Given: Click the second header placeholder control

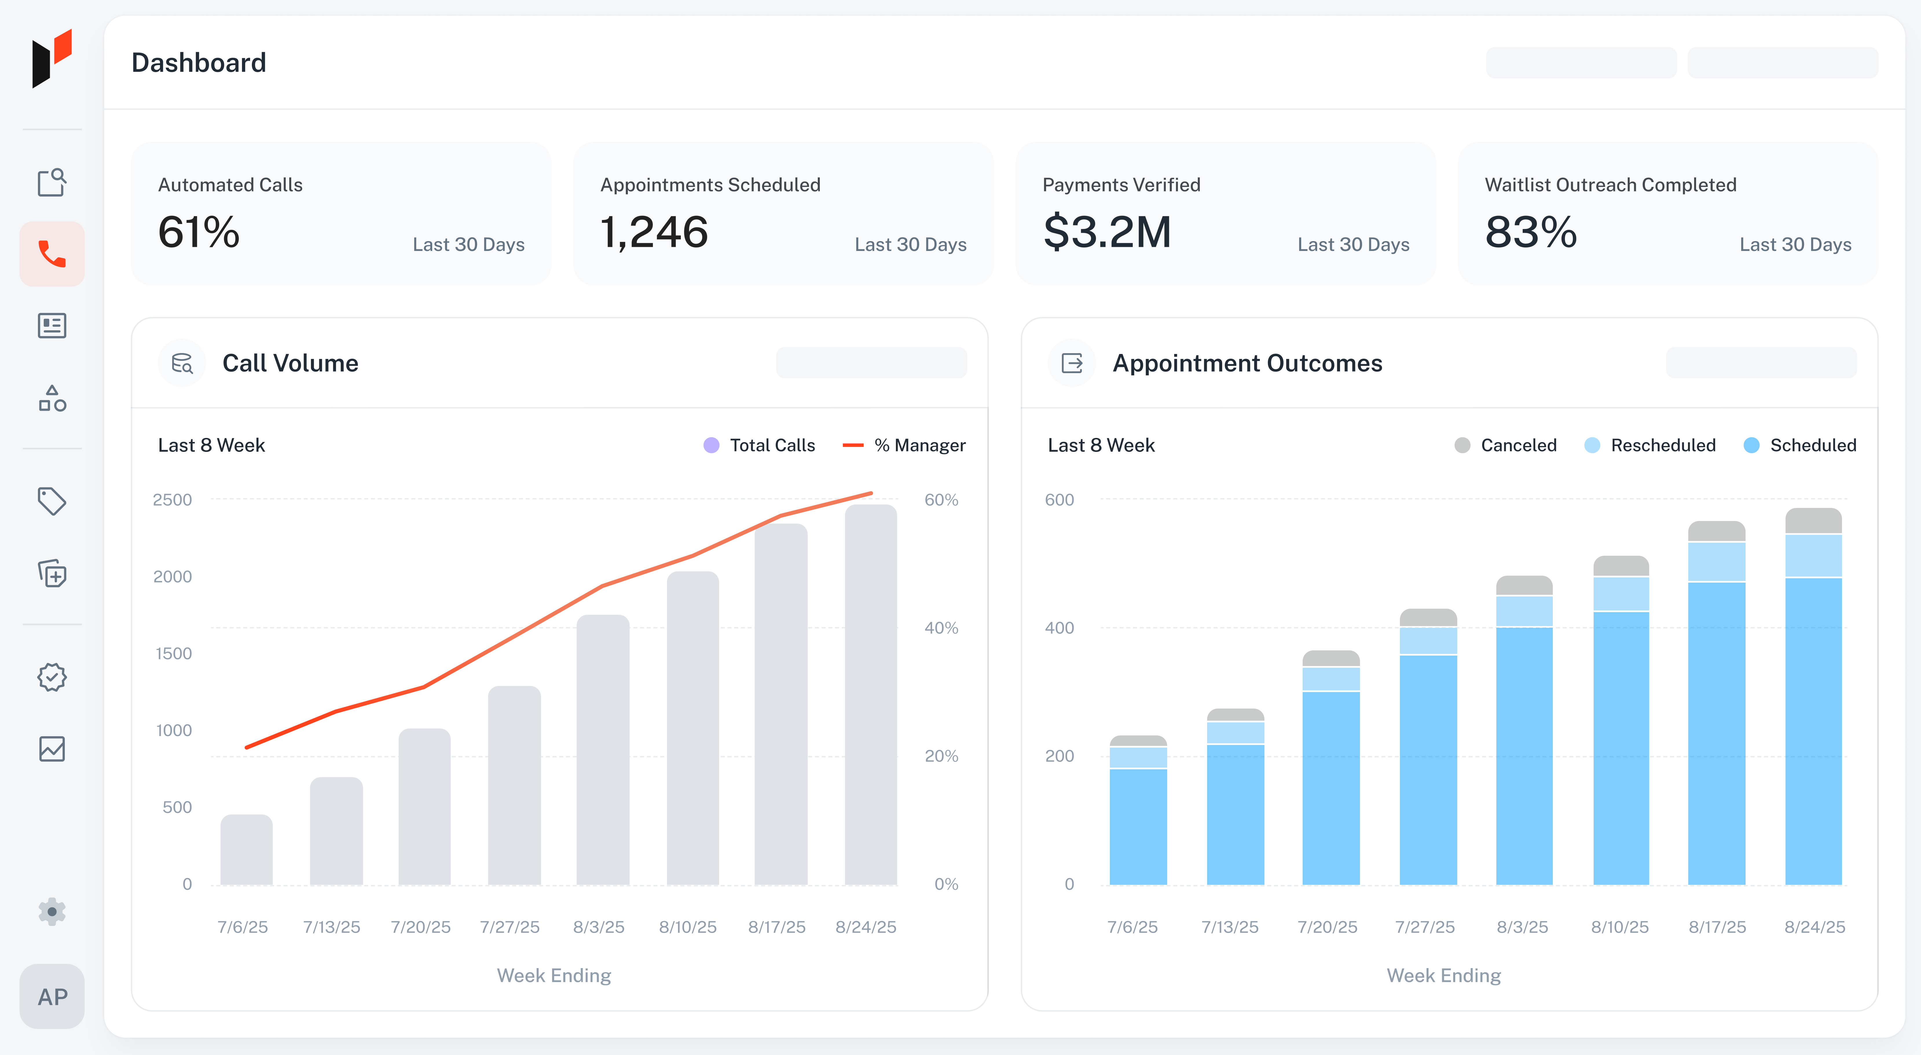Looking at the screenshot, I should point(1782,63).
